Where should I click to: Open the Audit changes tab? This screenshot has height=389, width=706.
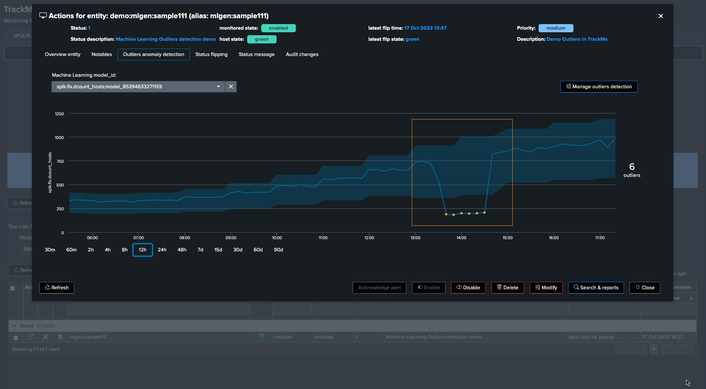click(302, 54)
